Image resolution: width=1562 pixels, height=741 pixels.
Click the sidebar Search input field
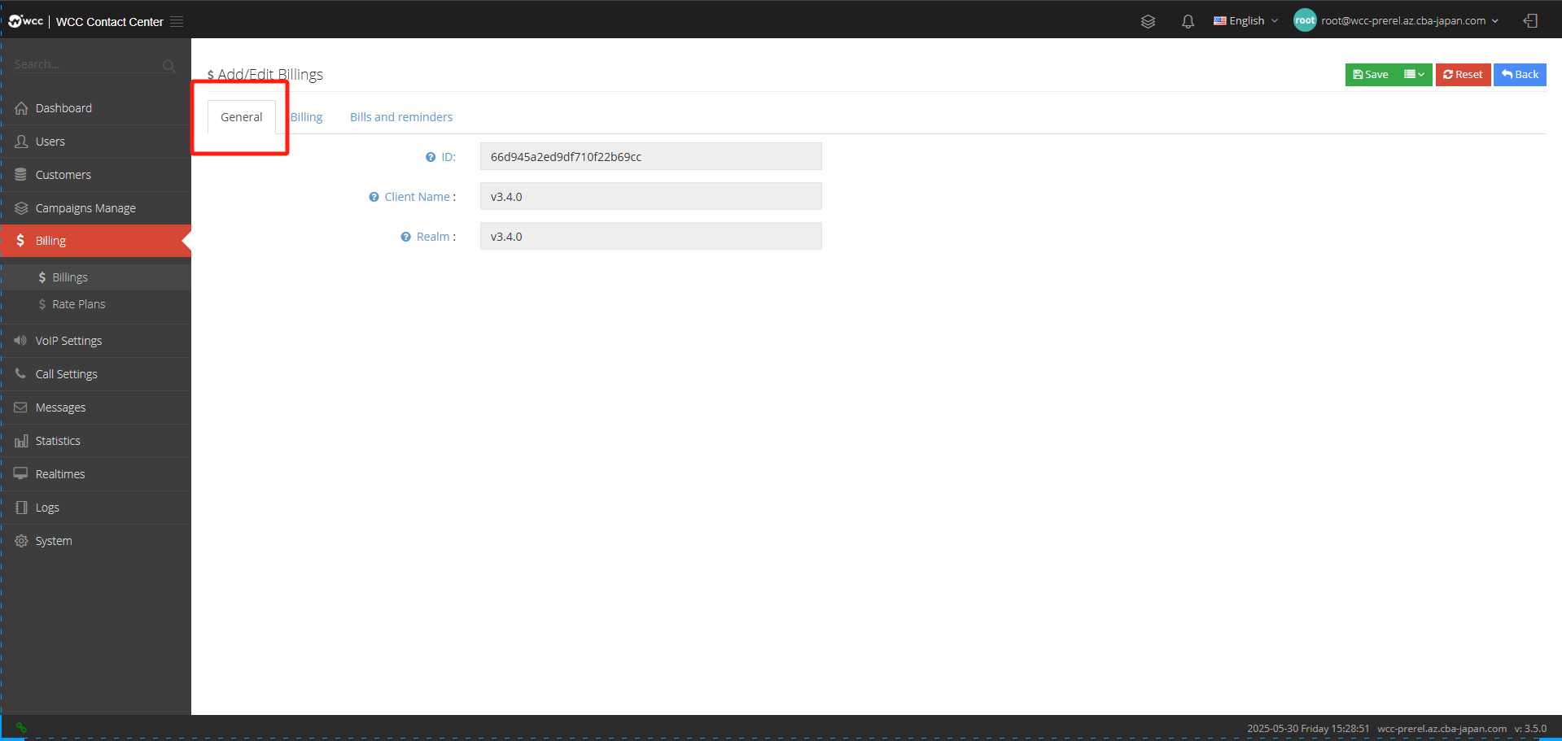tap(85, 64)
